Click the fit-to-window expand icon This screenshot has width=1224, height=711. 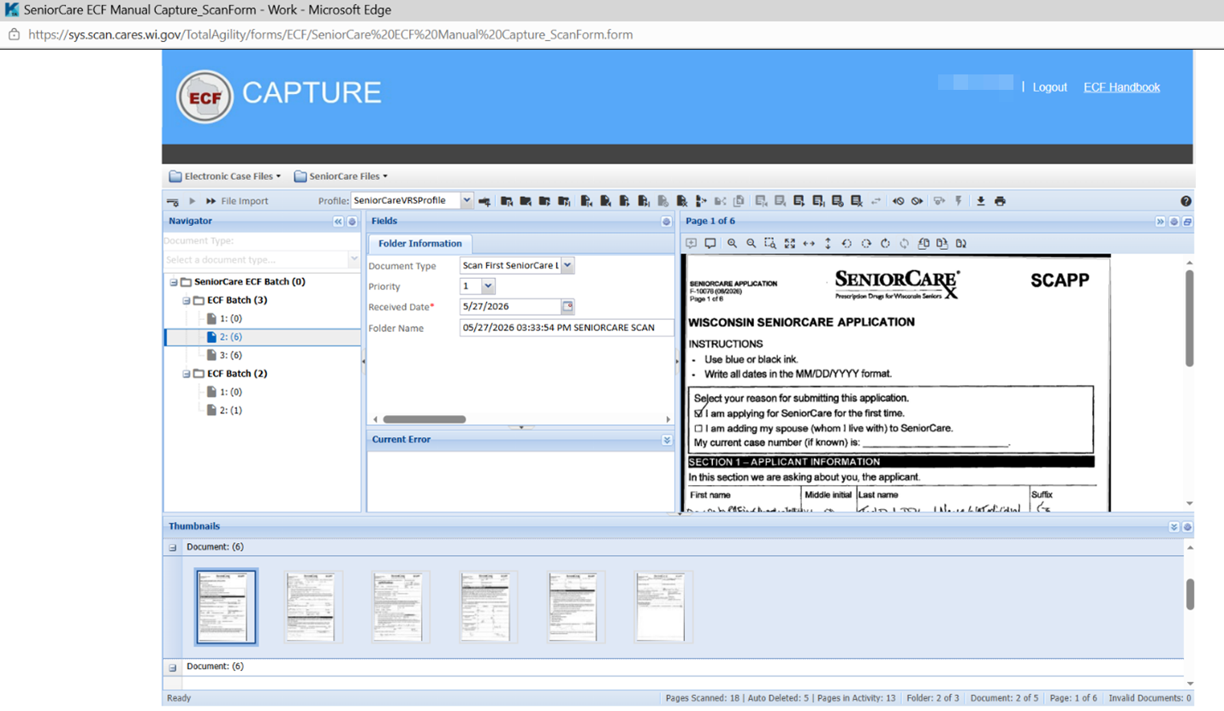tap(789, 243)
